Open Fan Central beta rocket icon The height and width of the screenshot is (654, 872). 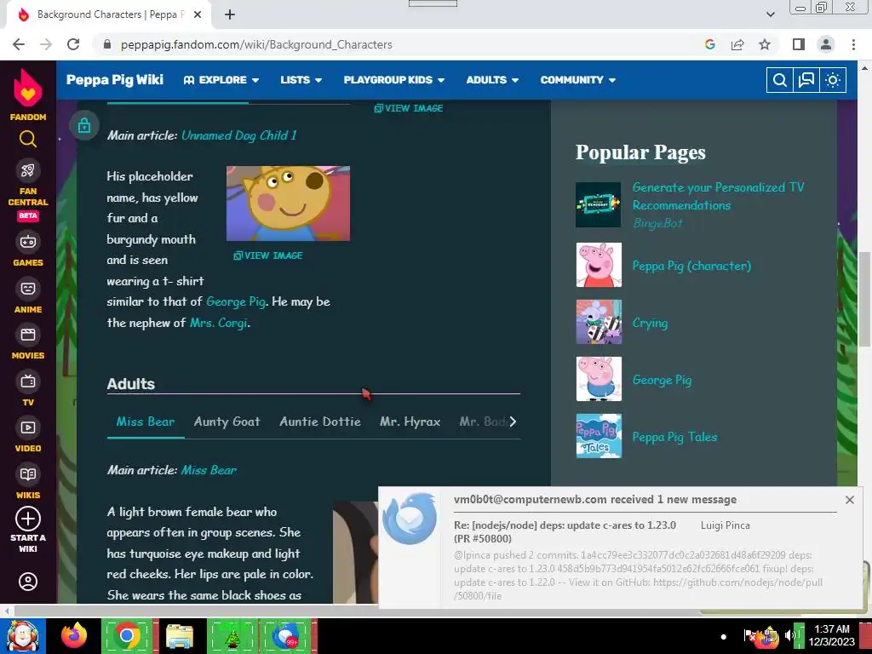point(28,170)
